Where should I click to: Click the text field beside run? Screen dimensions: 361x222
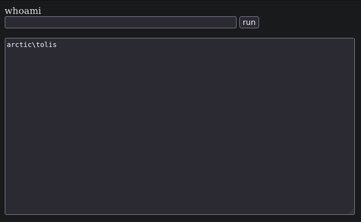tap(121, 22)
